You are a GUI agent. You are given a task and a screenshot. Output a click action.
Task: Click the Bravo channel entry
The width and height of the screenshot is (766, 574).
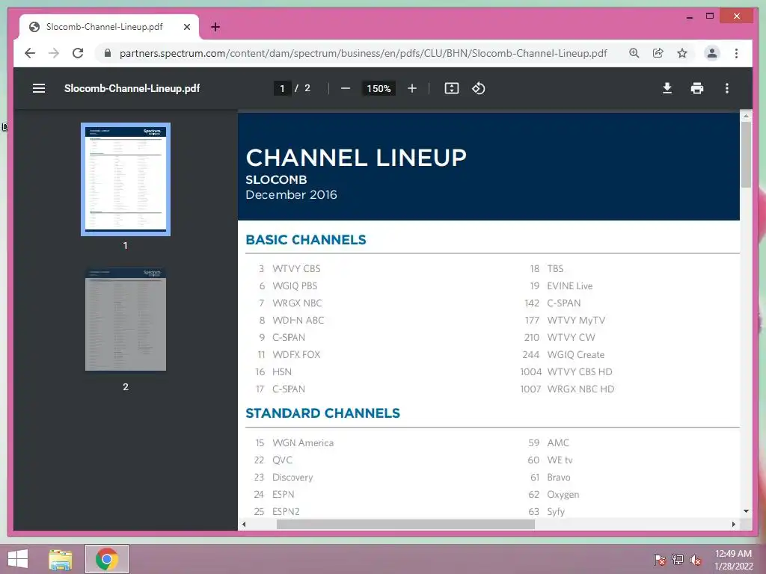(550, 478)
